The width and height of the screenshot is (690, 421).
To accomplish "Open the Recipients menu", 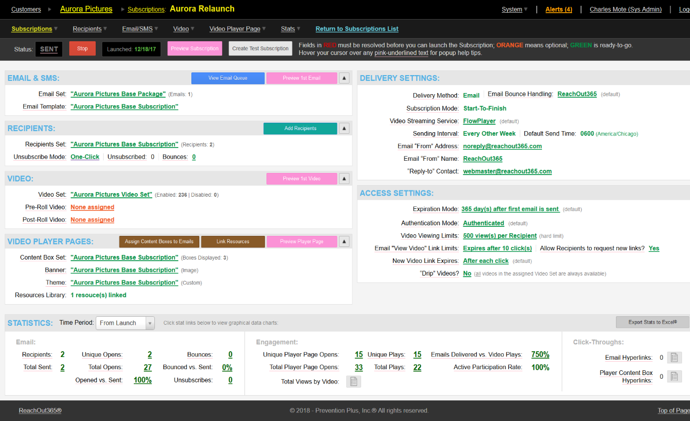I will point(90,29).
